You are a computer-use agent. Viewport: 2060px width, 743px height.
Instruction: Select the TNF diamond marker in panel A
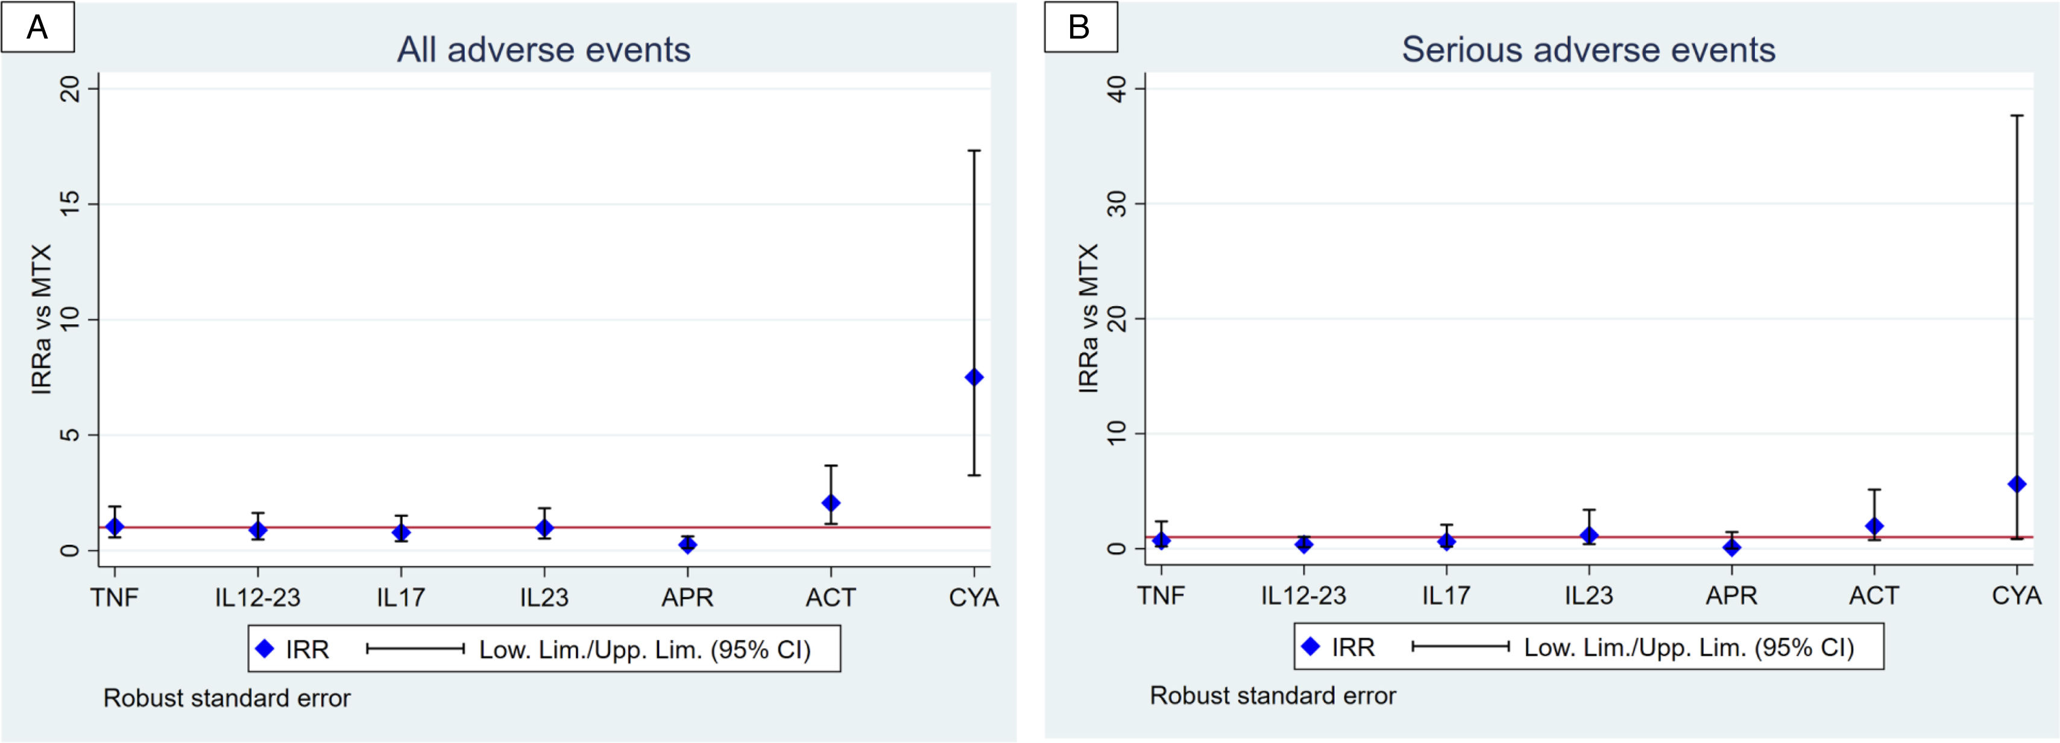pos(115,527)
